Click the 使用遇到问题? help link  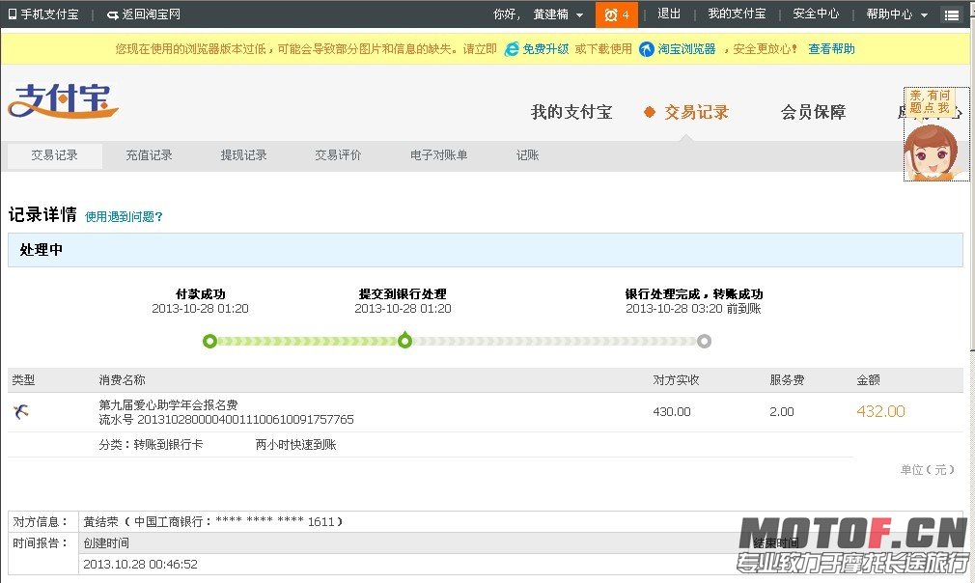(x=124, y=216)
